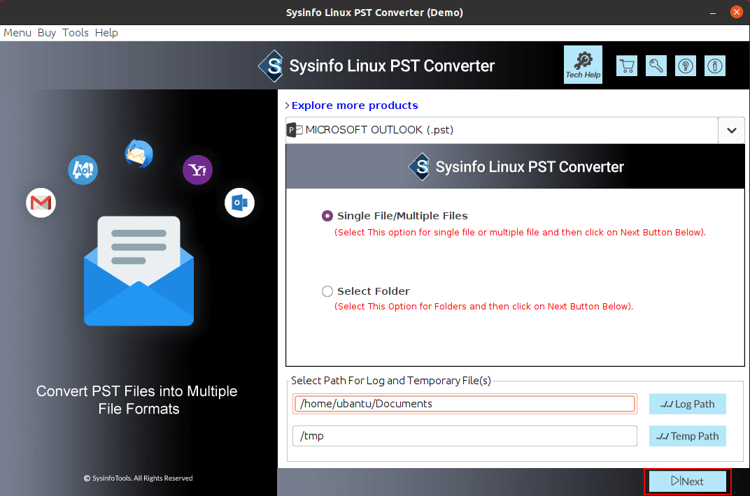Click the PST file icon in combo box
Screen dimensions: 750x496
point(295,130)
